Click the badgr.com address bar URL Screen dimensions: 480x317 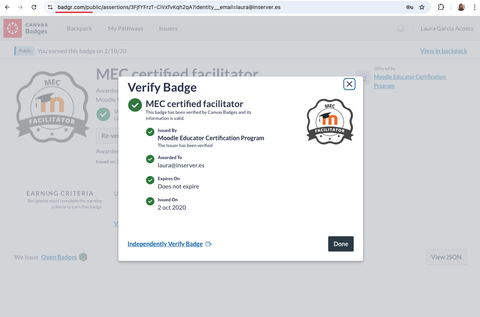tap(169, 7)
